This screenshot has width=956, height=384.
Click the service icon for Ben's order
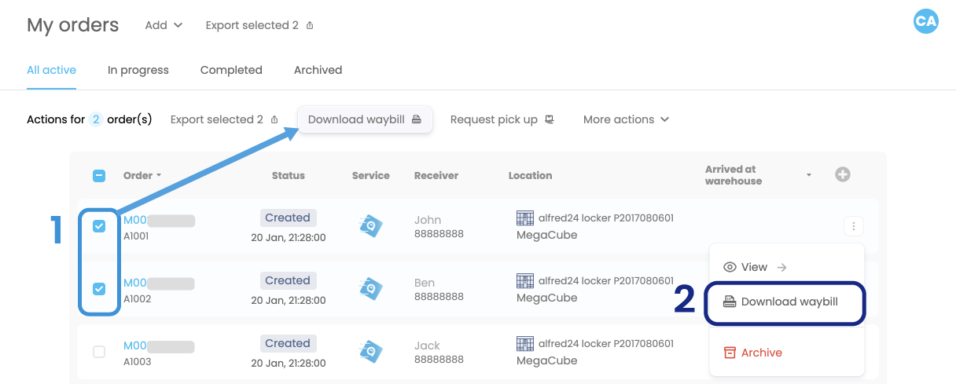371,289
